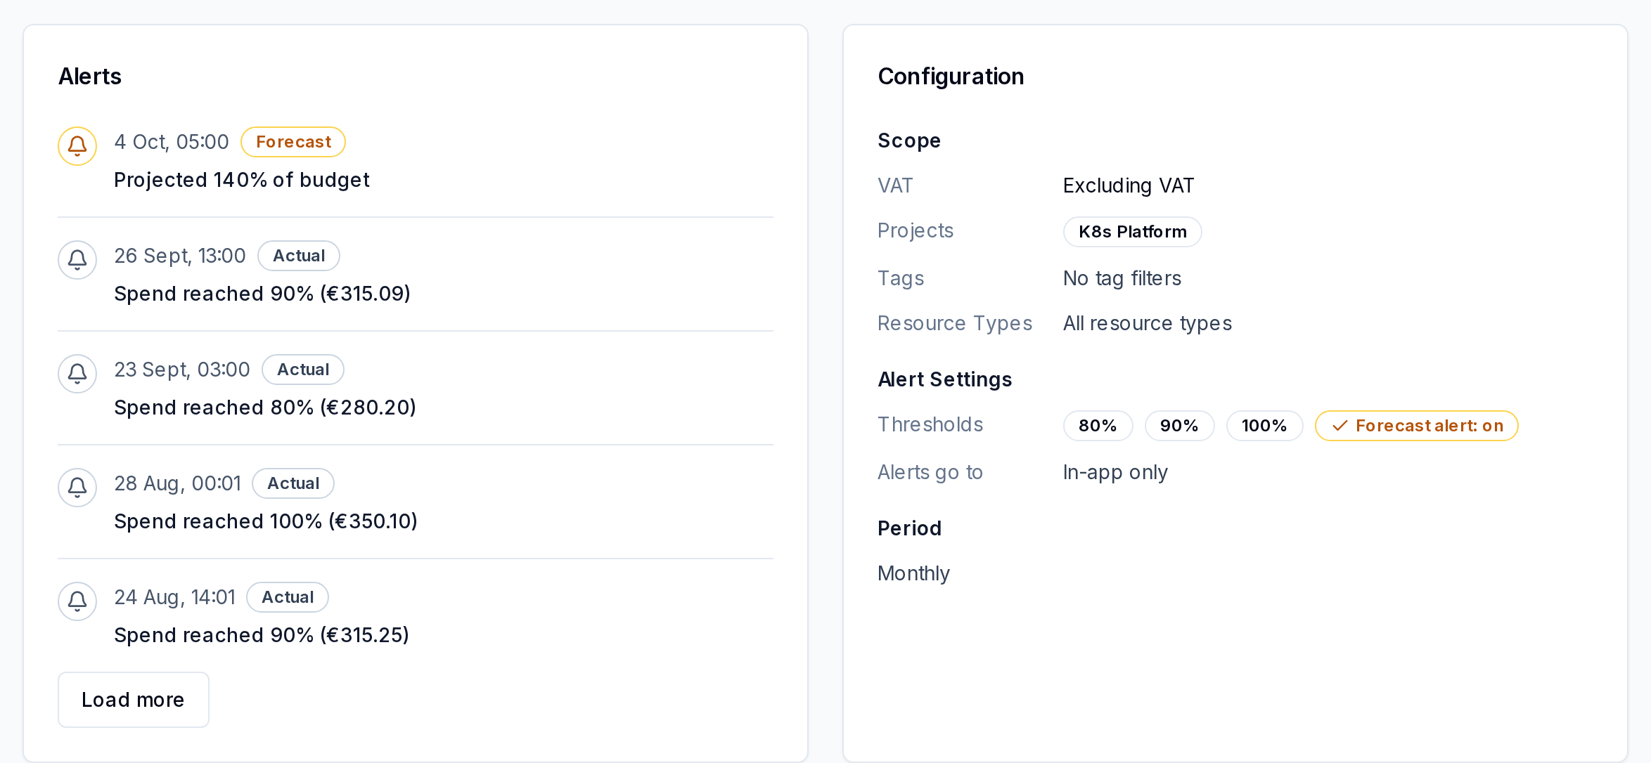Click the 'Thresholds' label
Viewport: 1651px width, 763px height.
coord(930,424)
